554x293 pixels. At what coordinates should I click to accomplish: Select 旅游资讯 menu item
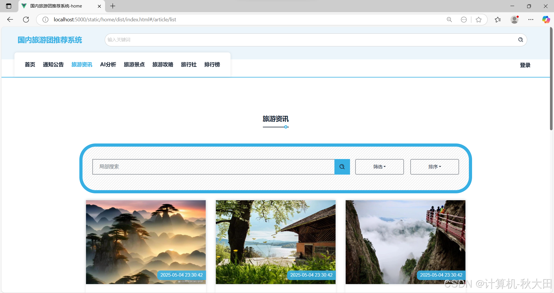[82, 65]
